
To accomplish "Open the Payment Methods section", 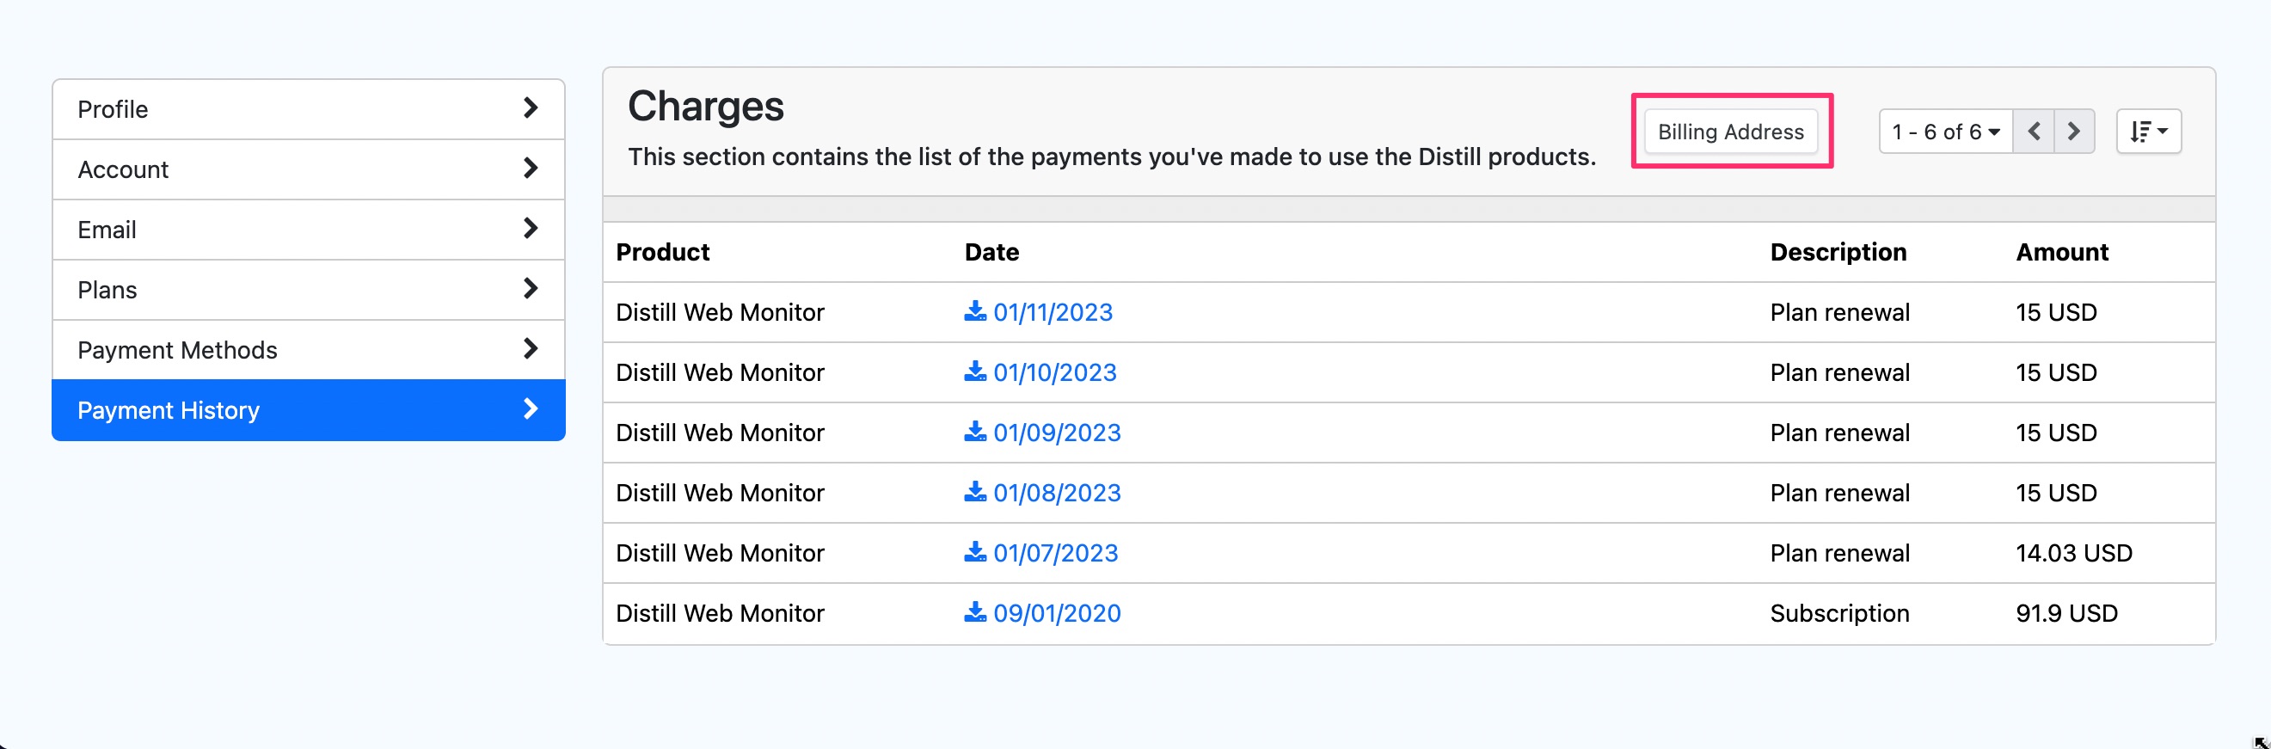I will pos(309,350).
